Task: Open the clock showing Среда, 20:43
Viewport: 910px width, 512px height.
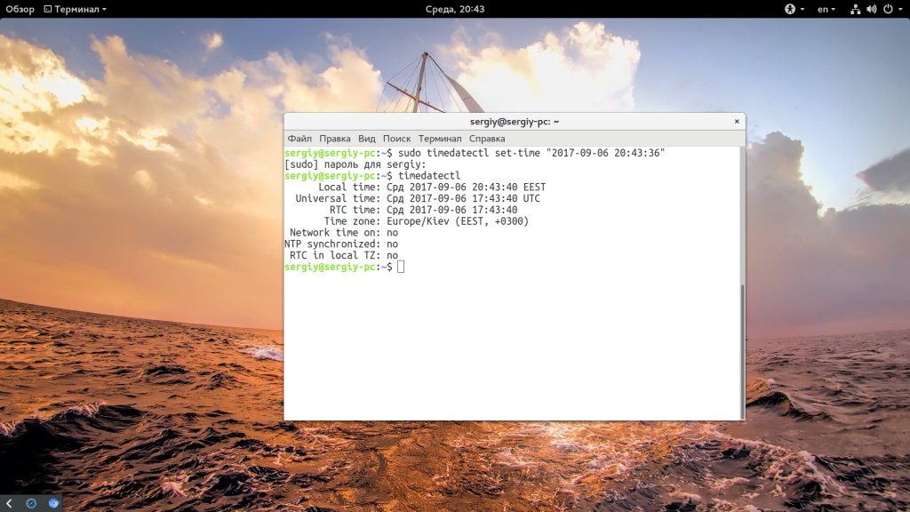Action: tap(454, 9)
